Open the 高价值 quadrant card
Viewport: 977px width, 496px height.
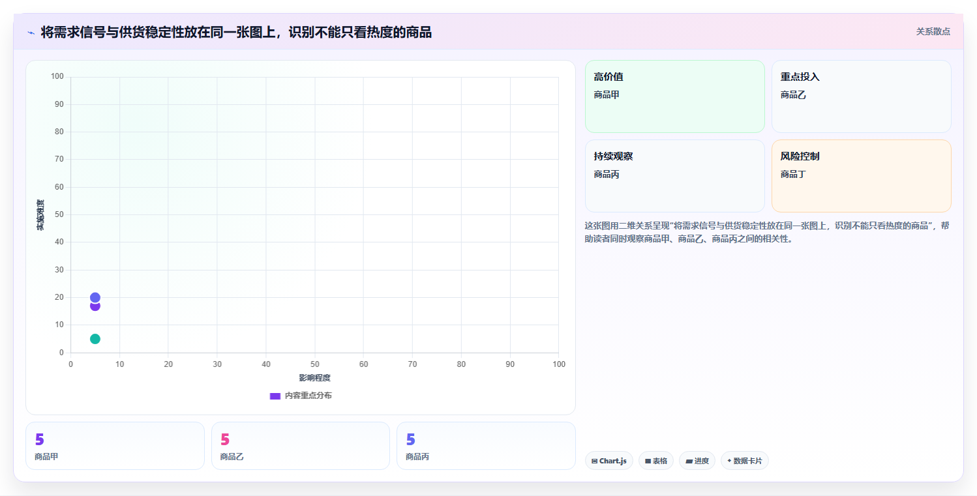675,96
